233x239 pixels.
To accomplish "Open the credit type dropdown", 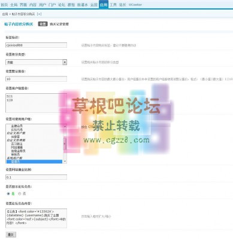I will [x=36, y=62].
